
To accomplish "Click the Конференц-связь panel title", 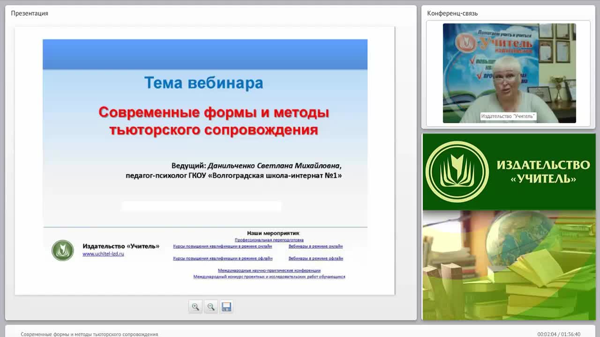I will (x=452, y=13).
